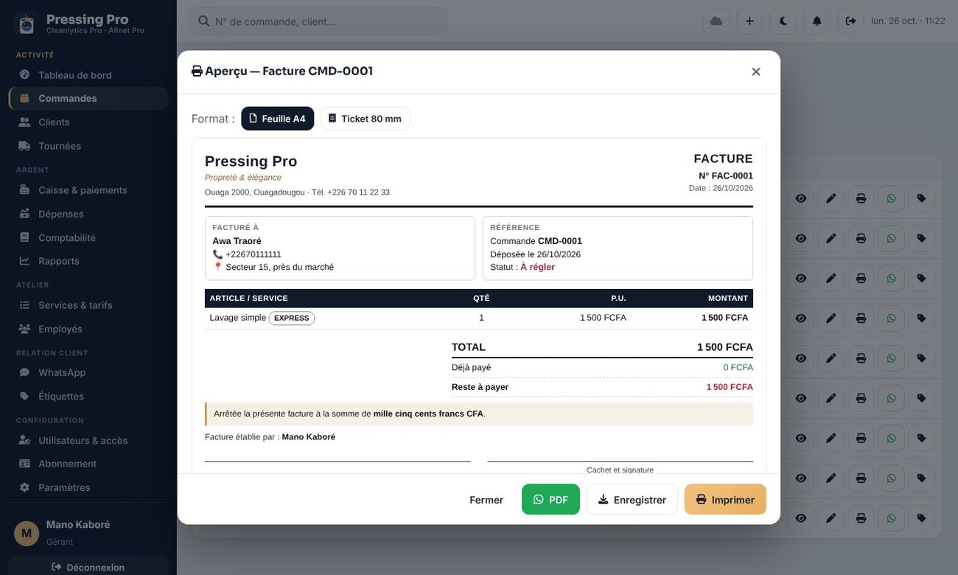Click the EXPRESS badge on the invoice
Screen dimensions: 958x575
click(292, 318)
